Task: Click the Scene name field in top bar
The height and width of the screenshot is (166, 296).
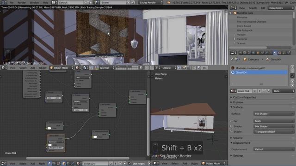Action: tap(113, 2)
